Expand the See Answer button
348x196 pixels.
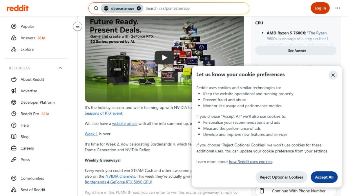(x=296, y=51)
